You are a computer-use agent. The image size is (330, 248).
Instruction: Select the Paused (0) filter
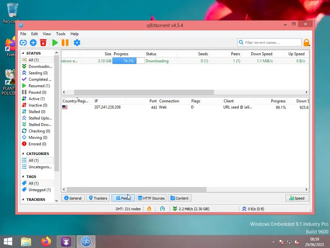click(x=37, y=92)
